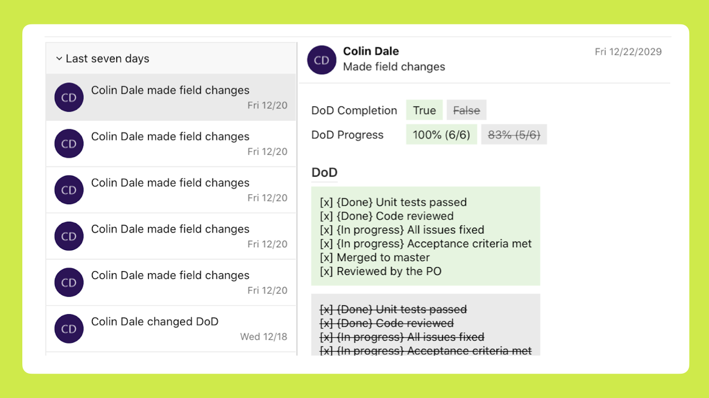
Task: Click the Unit tests passed checkbox line
Action: (393, 202)
